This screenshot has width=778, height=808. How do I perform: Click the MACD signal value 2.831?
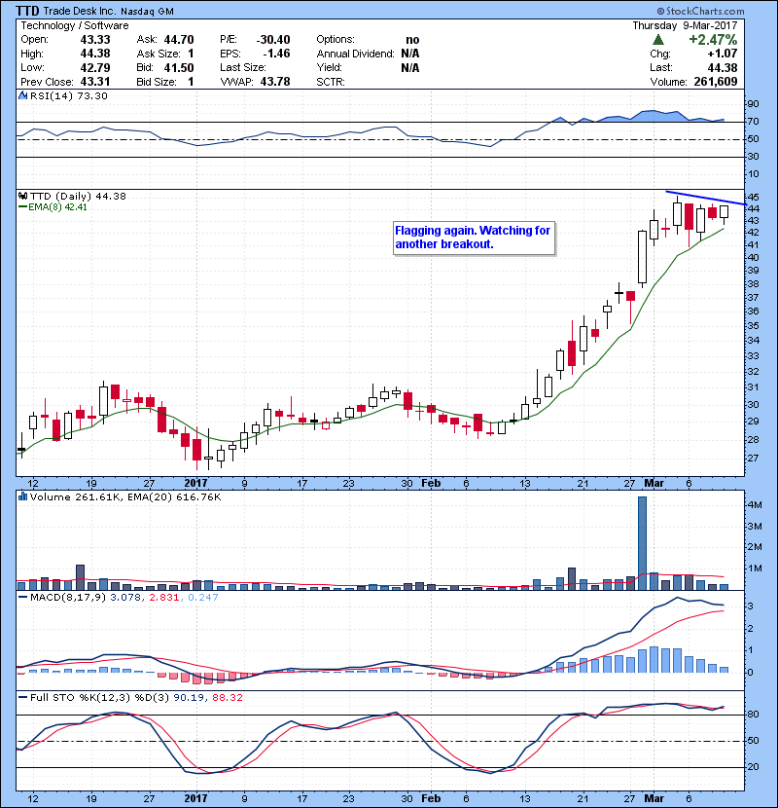(164, 598)
